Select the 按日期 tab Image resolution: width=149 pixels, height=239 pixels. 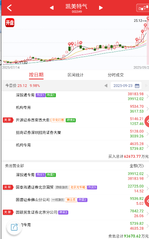pyautogui.click(x=36, y=75)
